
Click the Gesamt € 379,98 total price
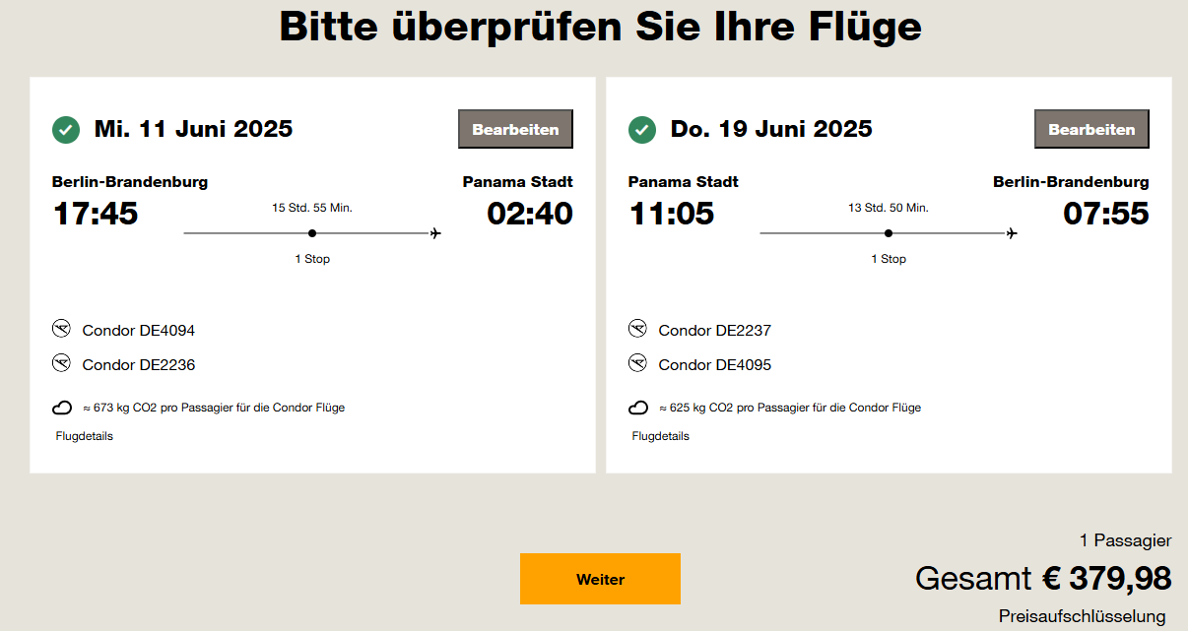(x=1042, y=578)
